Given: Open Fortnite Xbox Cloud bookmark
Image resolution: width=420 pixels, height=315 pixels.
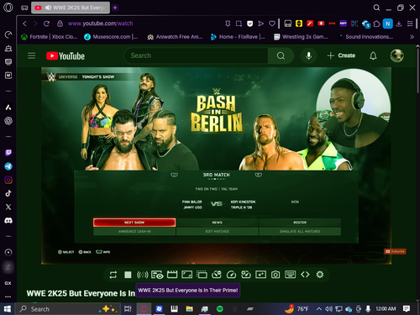Looking at the screenshot, I should coord(50,37).
